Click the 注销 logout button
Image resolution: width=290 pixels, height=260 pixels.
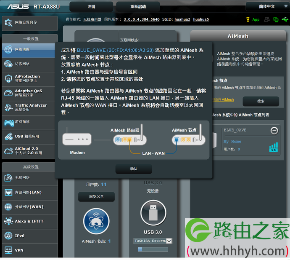coord(91,7)
